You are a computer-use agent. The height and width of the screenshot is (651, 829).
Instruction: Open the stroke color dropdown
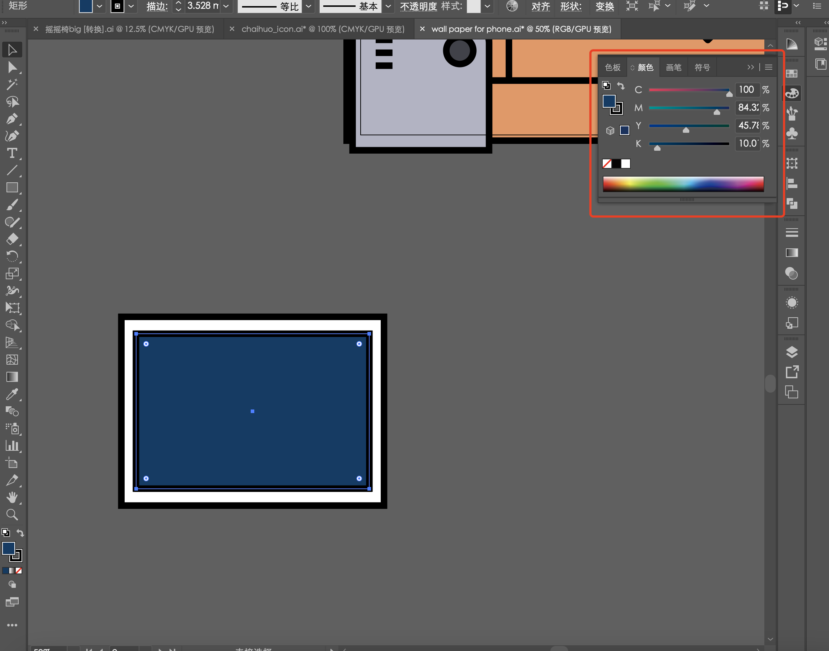[x=131, y=6]
